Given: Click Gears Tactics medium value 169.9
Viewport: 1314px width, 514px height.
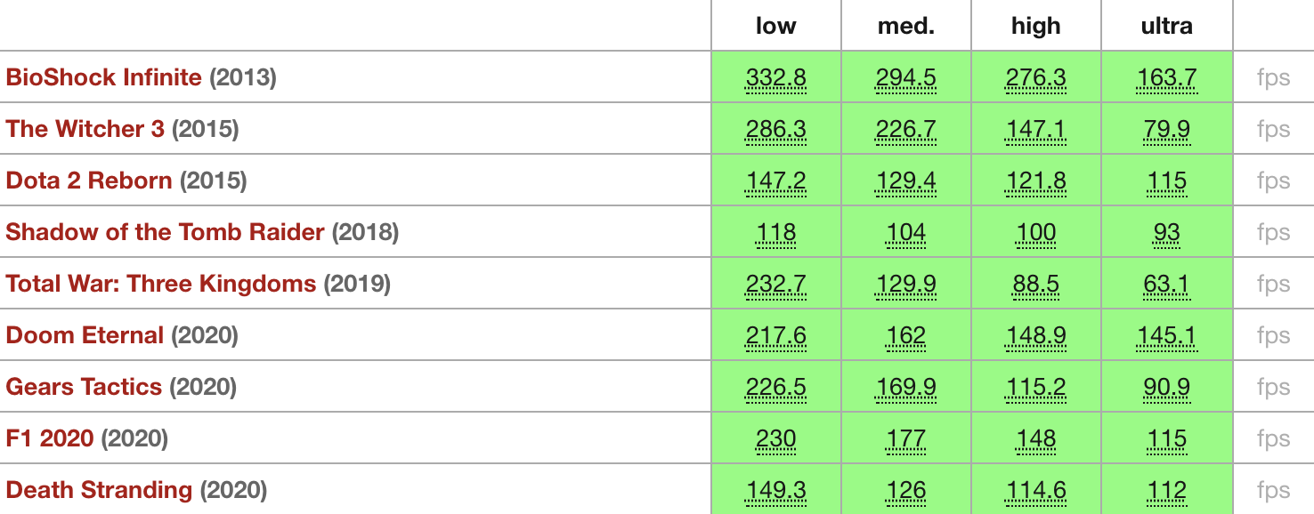Looking at the screenshot, I should (906, 388).
